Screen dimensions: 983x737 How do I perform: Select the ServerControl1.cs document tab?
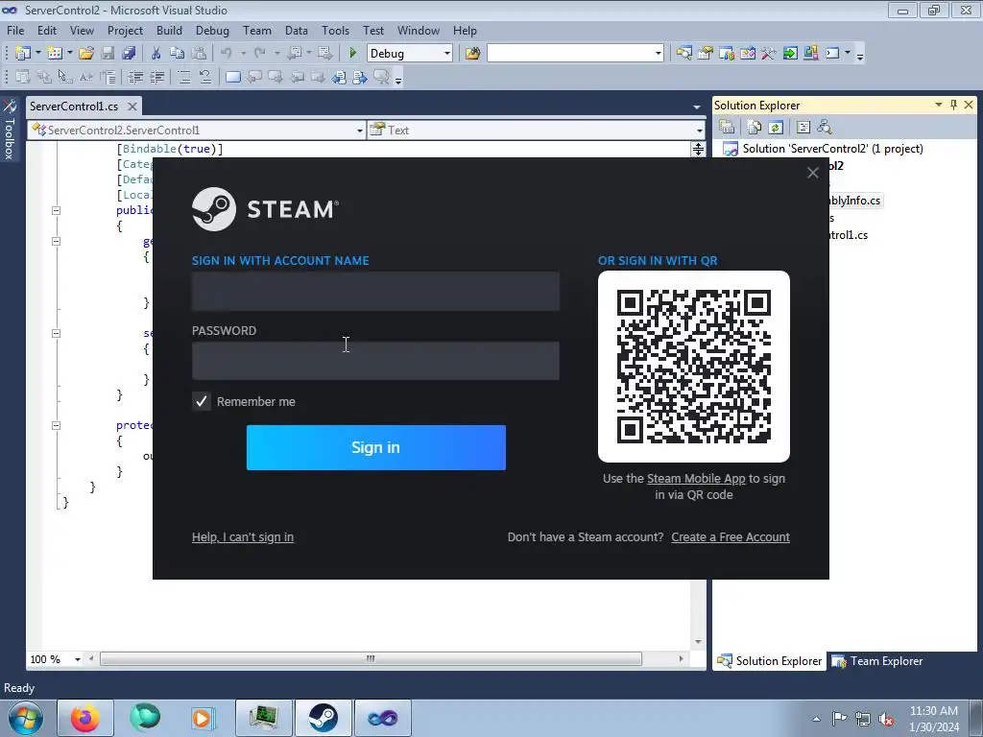pos(74,106)
